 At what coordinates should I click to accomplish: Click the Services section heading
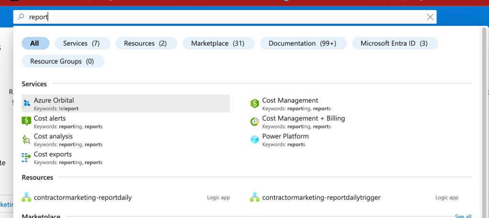(x=34, y=84)
